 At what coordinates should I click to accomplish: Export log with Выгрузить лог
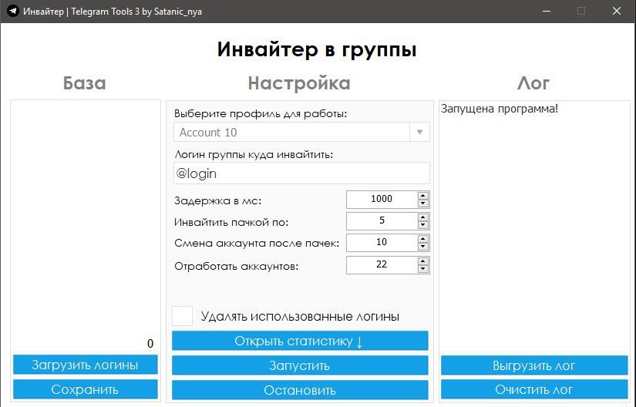pos(533,365)
